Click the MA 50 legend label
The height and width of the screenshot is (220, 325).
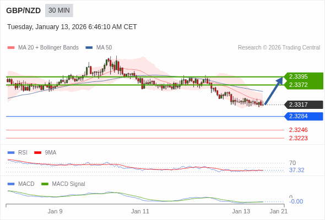point(104,48)
